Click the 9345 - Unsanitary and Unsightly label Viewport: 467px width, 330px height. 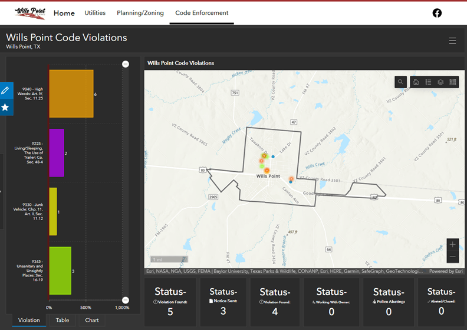pyautogui.click(x=30, y=271)
